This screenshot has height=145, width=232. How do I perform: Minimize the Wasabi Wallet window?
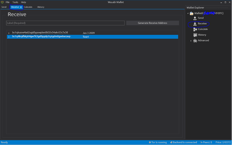[x=221, y=2]
